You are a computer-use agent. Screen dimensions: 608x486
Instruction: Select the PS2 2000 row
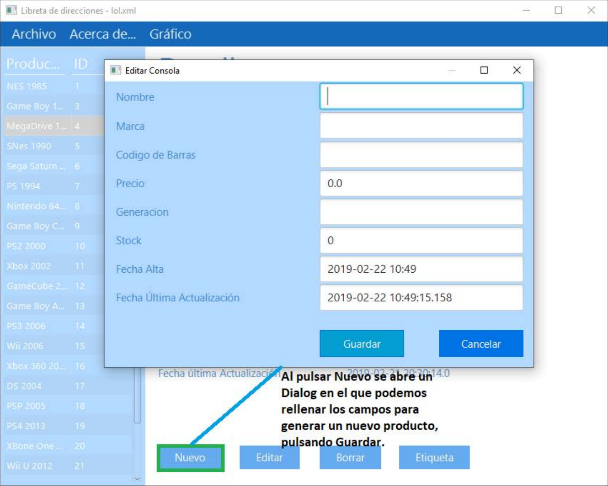[x=54, y=246]
